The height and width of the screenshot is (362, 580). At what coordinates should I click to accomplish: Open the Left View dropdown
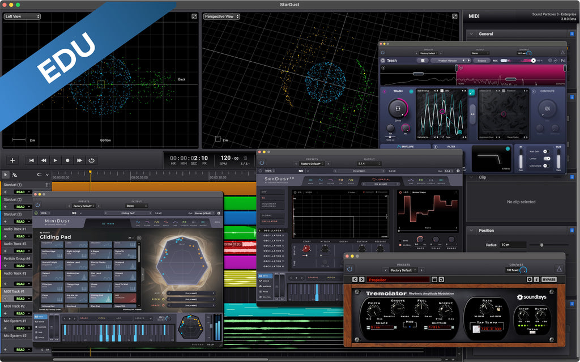pos(22,17)
